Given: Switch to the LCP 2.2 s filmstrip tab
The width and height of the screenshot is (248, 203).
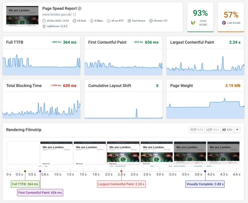Looking at the screenshot, I should pyautogui.click(x=212, y=130).
